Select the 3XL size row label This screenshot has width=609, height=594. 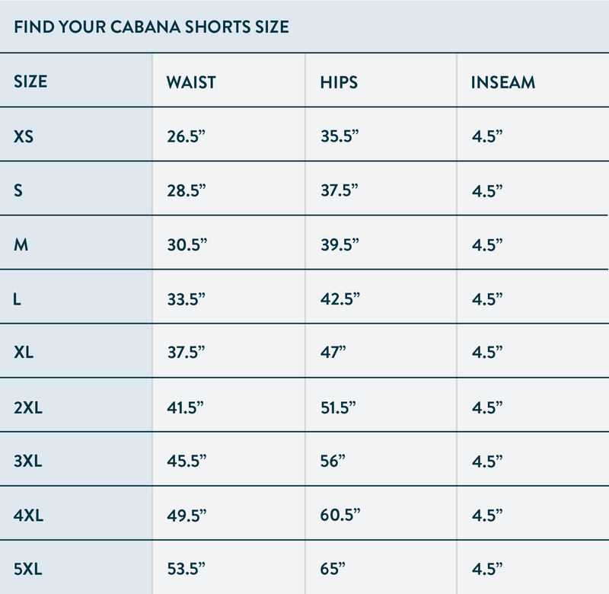click(x=28, y=461)
